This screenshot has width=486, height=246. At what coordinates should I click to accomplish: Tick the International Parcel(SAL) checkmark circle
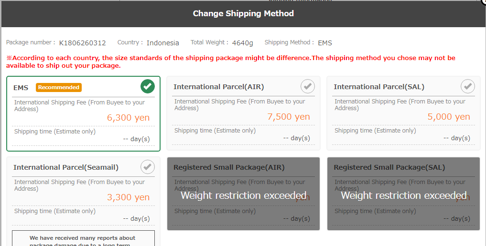click(468, 86)
